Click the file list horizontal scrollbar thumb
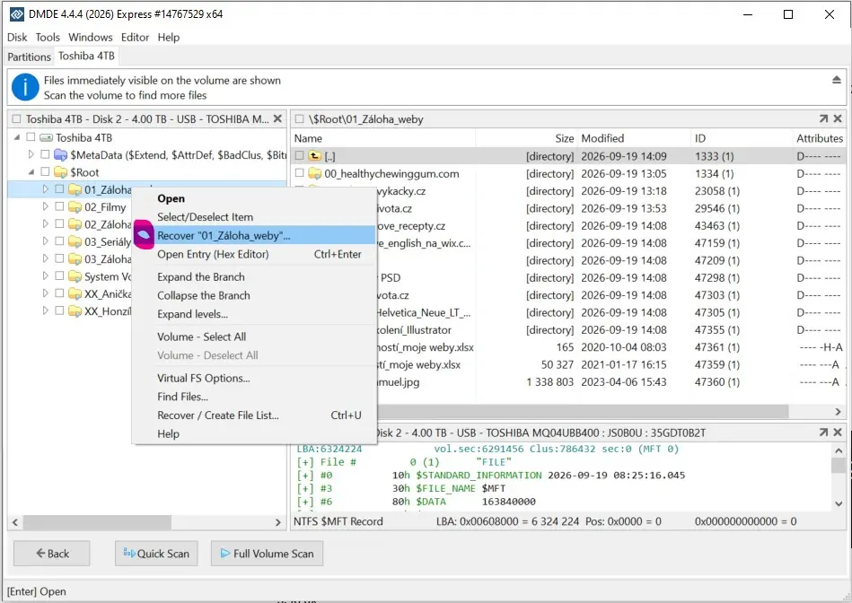852x603 pixels. tap(582, 411)
